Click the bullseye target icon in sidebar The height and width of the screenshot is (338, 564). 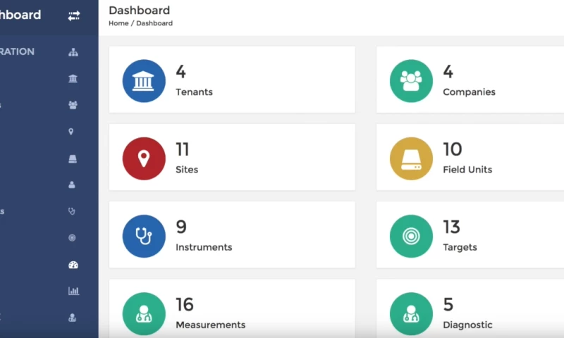click(72, 238)
